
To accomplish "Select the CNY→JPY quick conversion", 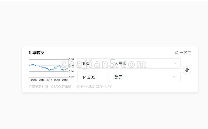I will pos(104,87).
